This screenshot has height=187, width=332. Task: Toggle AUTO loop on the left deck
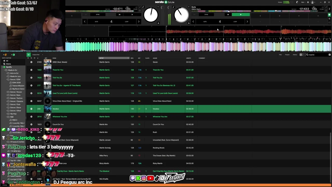[96, 22]
